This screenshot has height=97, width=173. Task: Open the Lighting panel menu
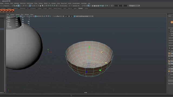17,15
